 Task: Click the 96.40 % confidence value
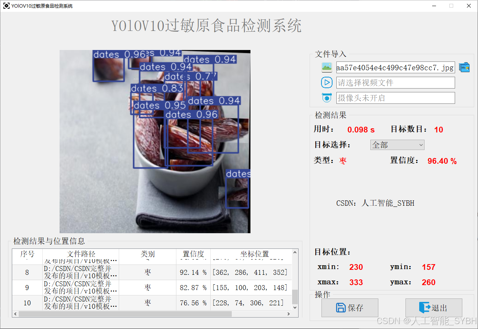[442, 161]
